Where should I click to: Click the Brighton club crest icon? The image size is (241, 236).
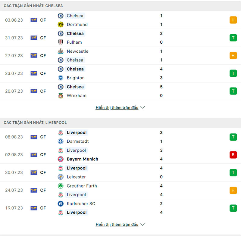pos(61,78)
